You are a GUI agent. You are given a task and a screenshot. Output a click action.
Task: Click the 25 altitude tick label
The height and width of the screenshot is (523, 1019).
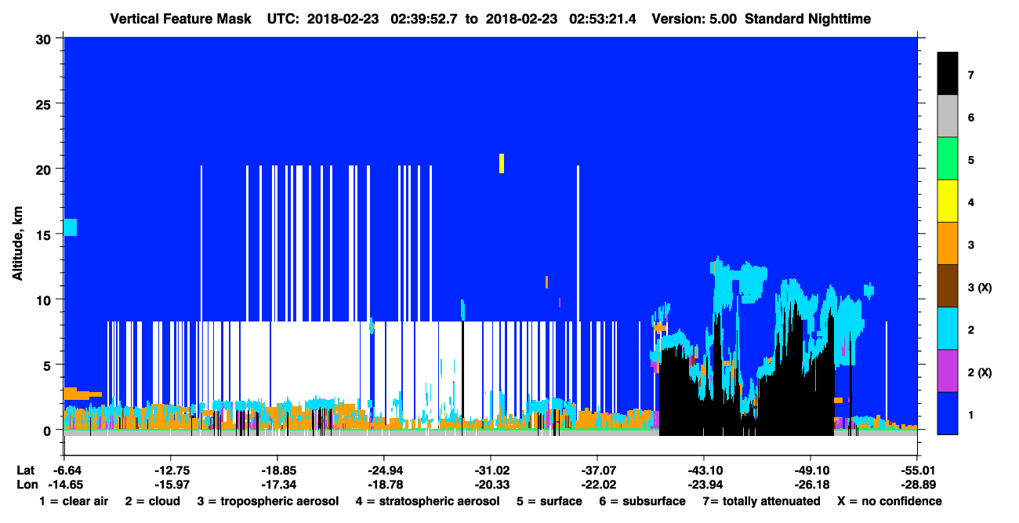point(45,104)
